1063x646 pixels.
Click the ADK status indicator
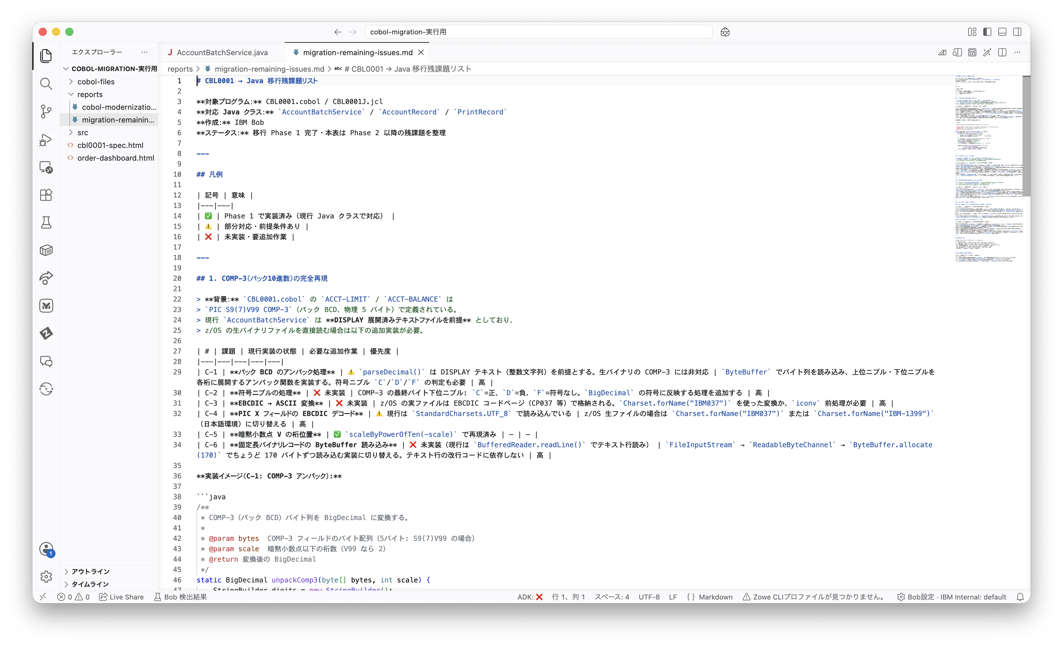pos(530,597)
